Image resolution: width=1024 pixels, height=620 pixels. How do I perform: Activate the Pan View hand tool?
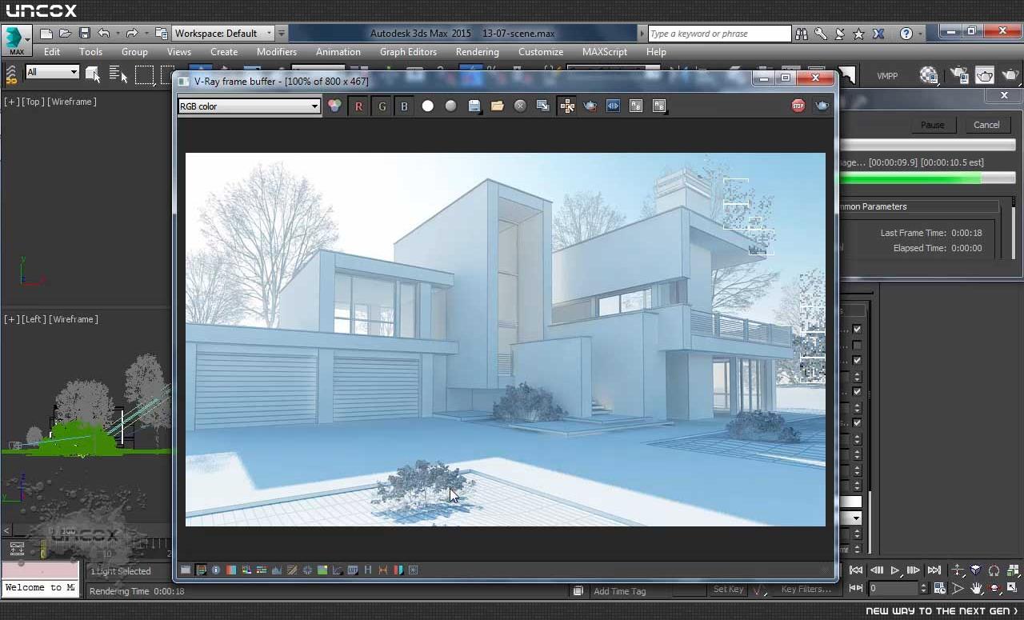(977, 588)
